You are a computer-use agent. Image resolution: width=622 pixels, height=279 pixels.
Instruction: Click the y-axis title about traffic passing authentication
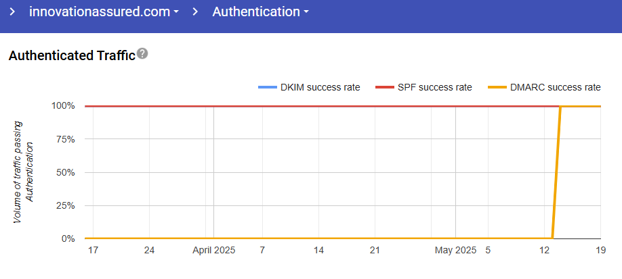pyautogui.click(x=24, y=172)
